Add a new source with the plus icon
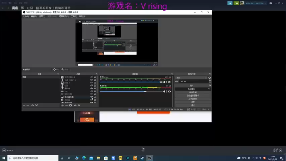This screenshot has height=161, width=286. pyautogui.click(x=63, y=105)
